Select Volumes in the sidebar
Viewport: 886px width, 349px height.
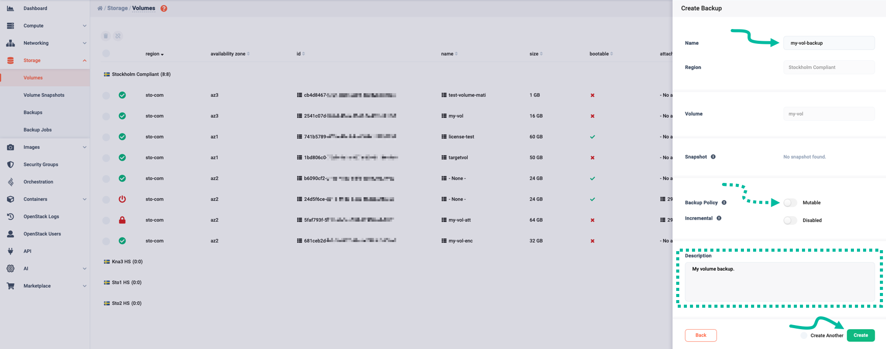[x=33, y=78]
